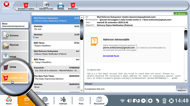Click the undo back arrow icon
190x106 pixels.
coord(157,101)
